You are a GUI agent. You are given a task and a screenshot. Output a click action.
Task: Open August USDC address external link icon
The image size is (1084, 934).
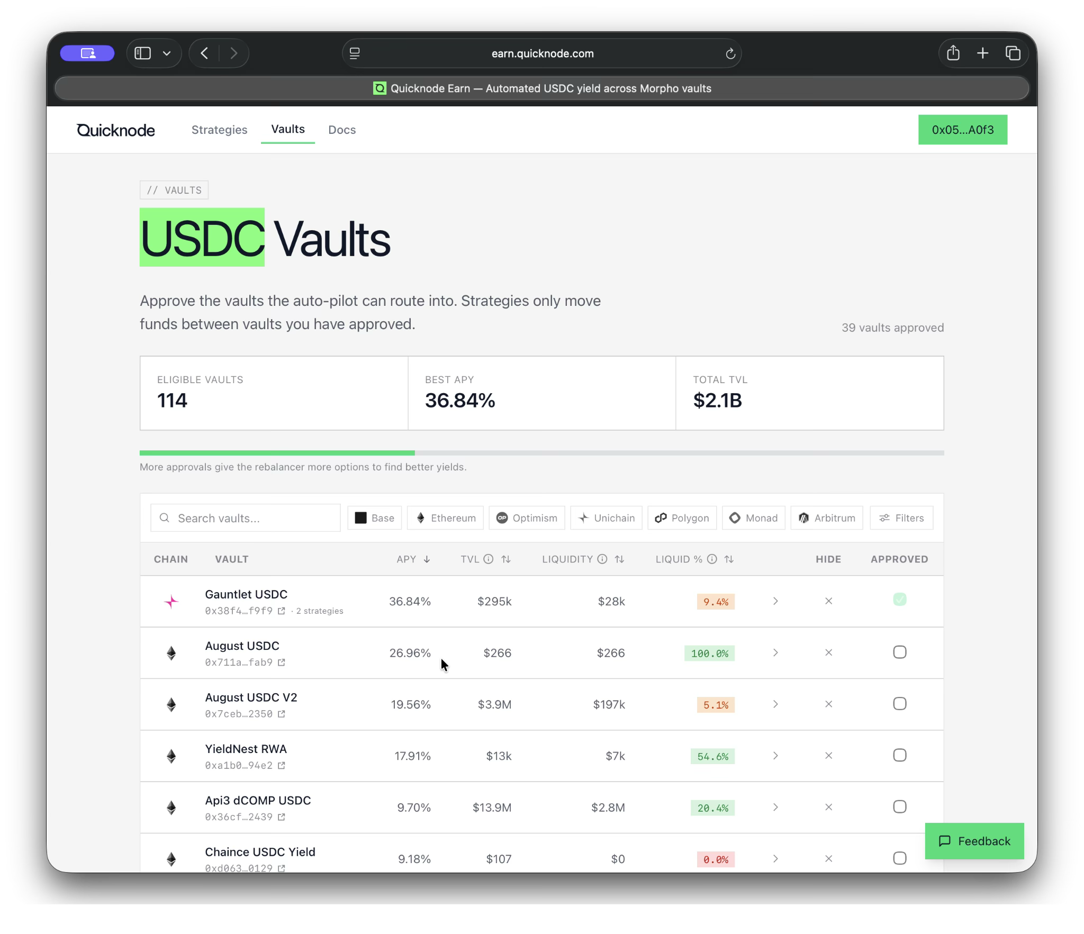281,663
